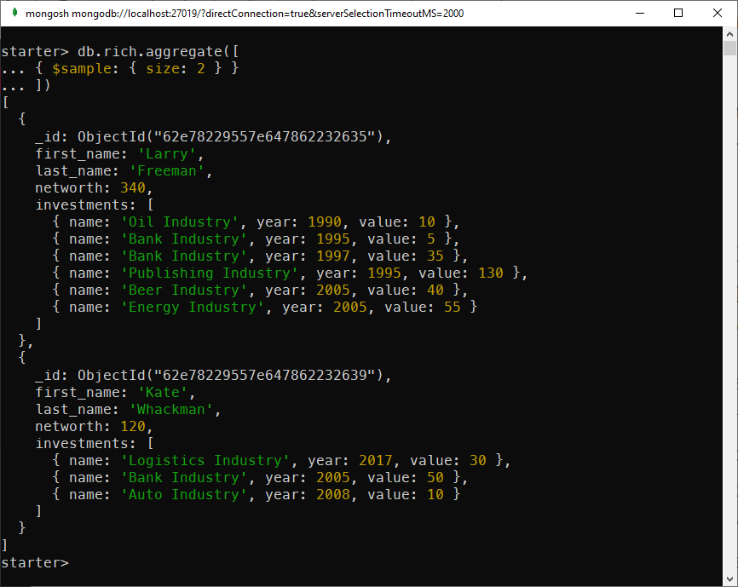Click first_name value 'Kate'
This screenshot has height=587, width=738.
coord(163,392)
